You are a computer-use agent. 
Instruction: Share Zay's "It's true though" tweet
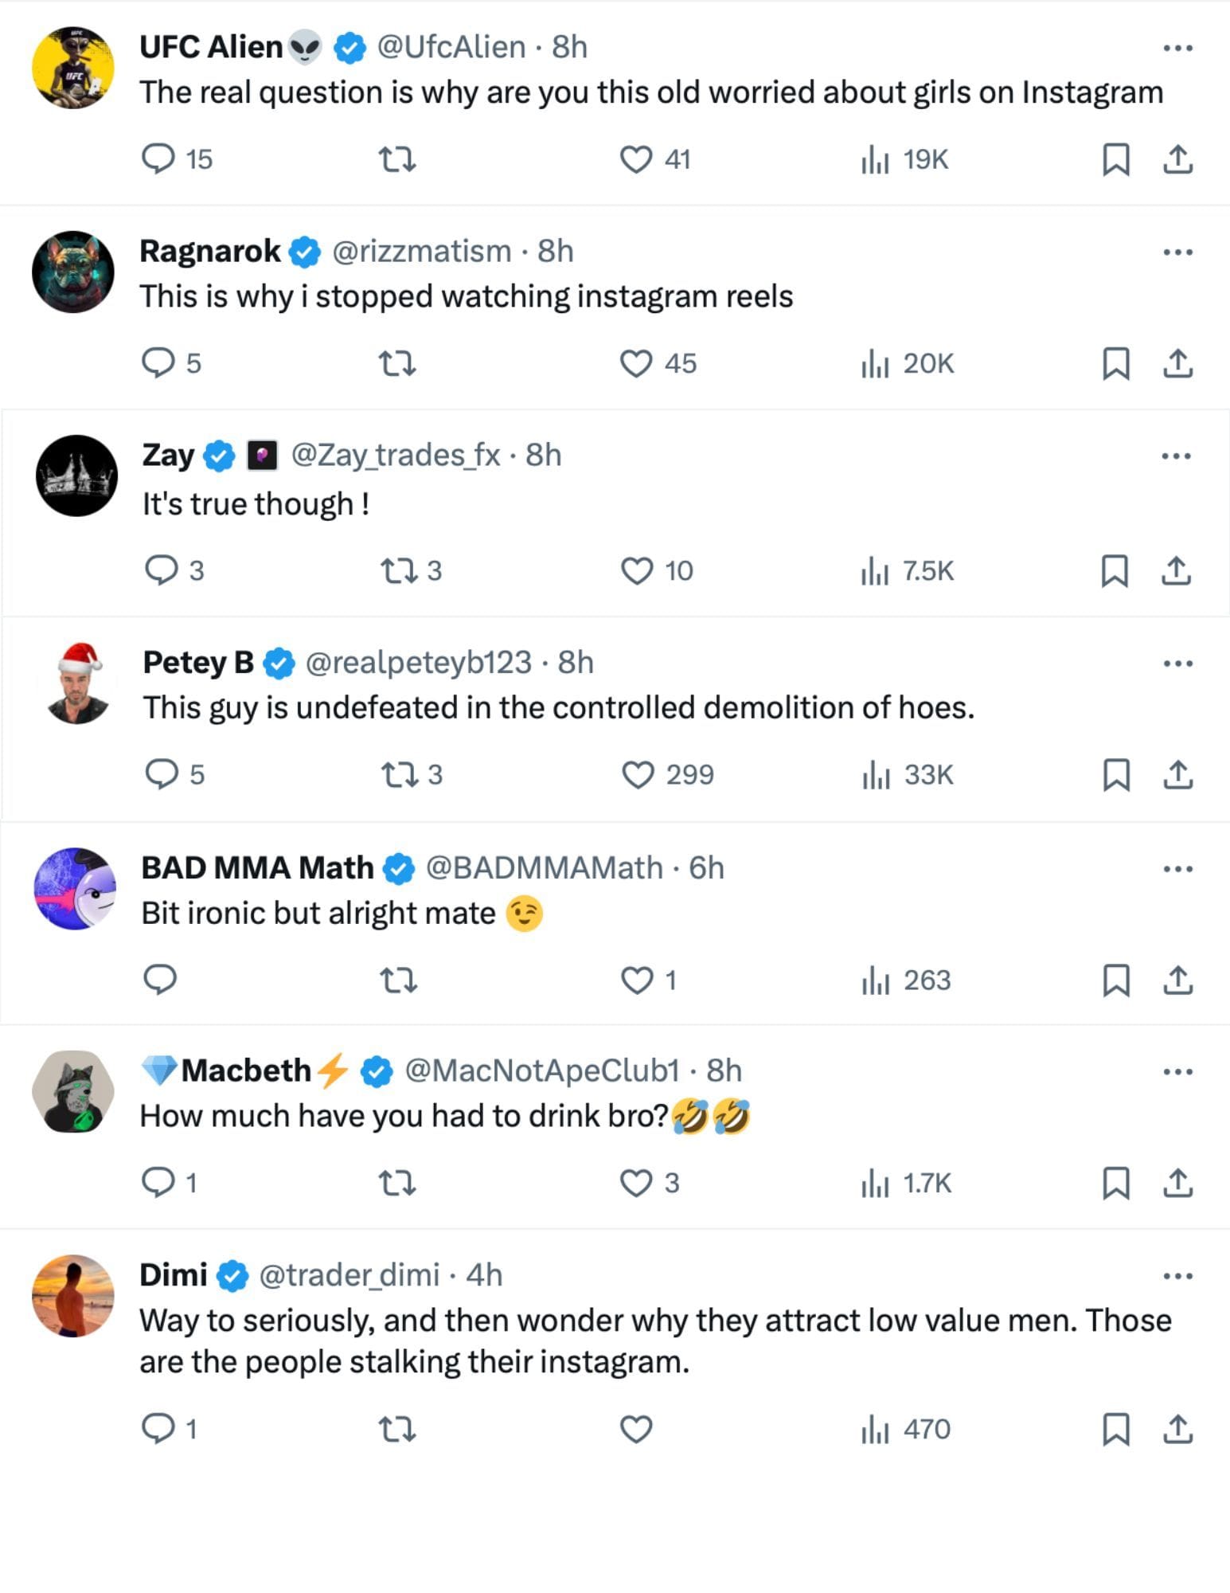coord(1176,571)
